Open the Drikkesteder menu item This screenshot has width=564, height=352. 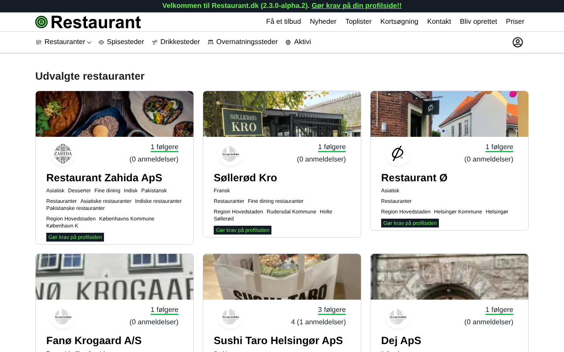click(x=180, y=42)
